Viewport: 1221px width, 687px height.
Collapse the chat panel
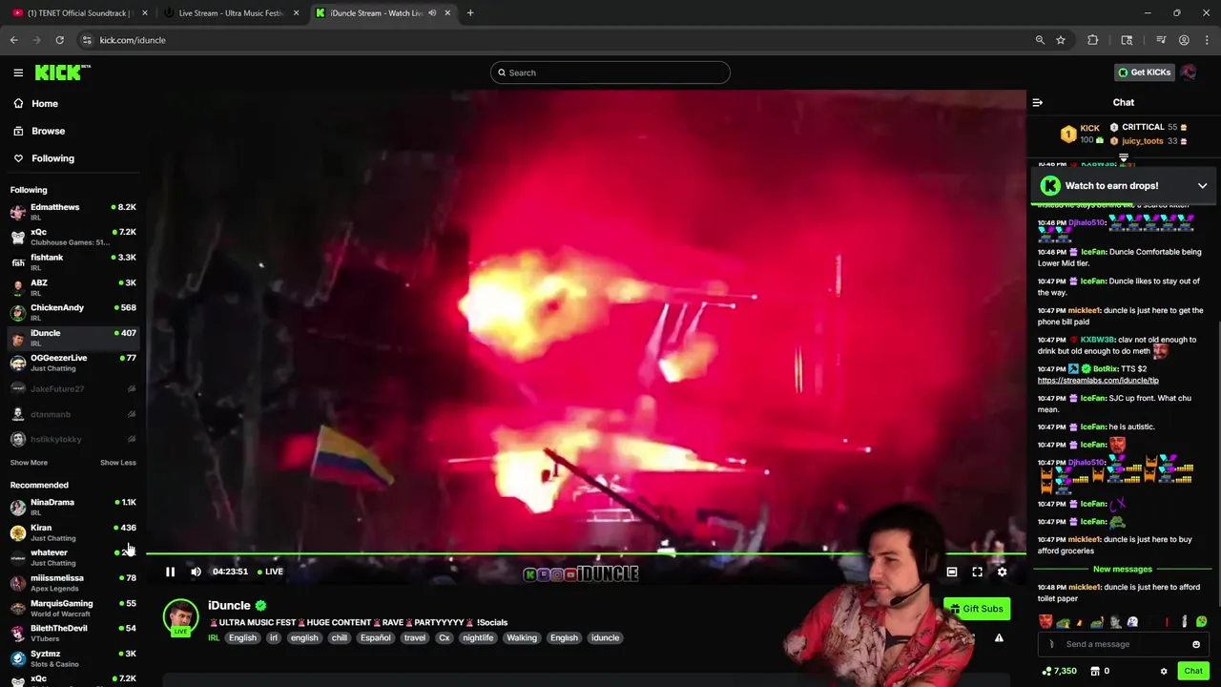[1038, 103]
